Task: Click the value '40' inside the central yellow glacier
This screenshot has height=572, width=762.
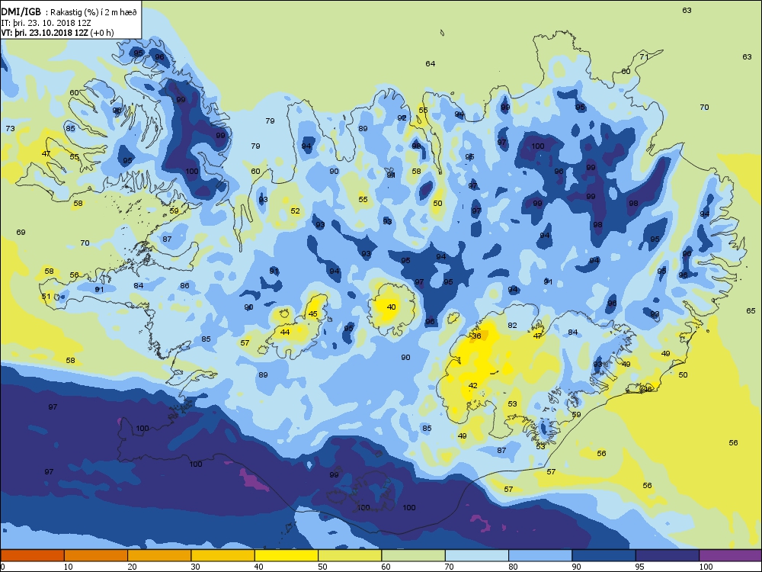Action: pyautogui.click(x=391, y=307)
